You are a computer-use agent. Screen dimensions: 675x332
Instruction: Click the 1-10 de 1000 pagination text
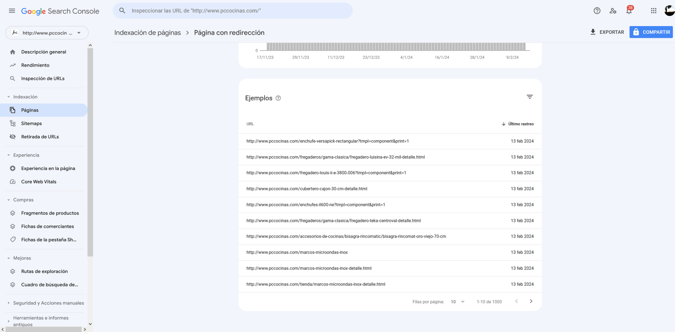[489, 302]
